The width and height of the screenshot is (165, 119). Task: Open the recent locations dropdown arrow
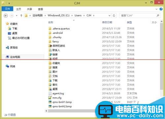(x=16, y=16)
